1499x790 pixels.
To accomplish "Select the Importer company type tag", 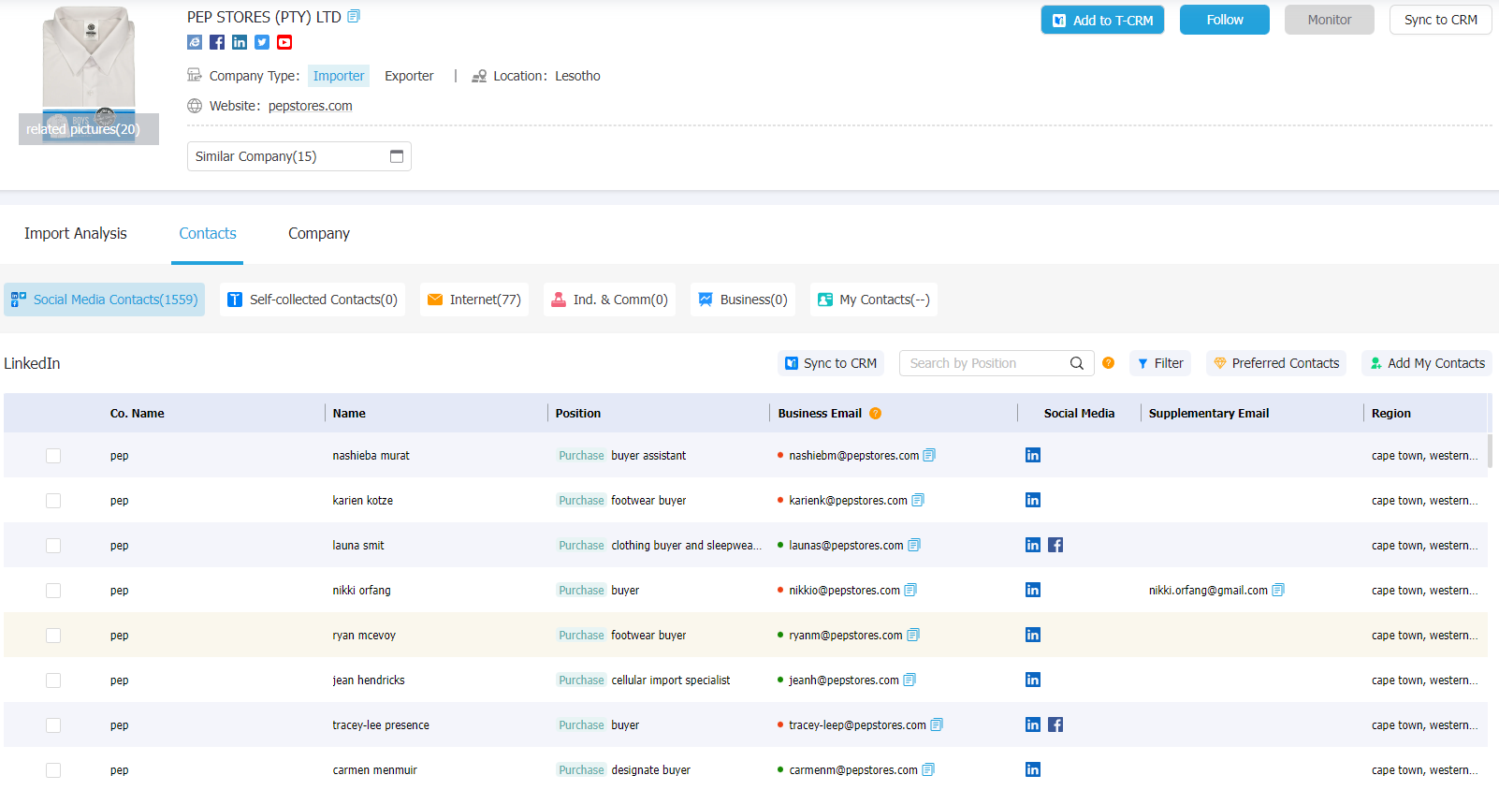I will pos(339,76).
